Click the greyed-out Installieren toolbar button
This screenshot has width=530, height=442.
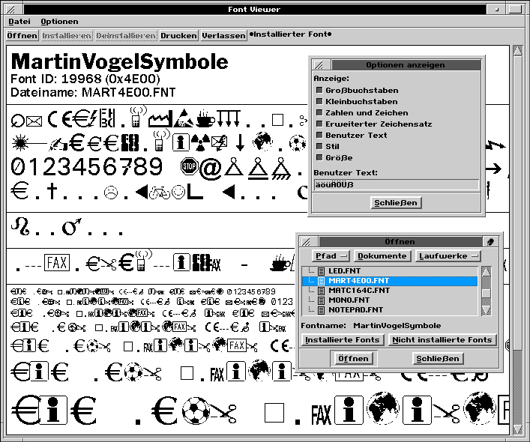(x=67, y=35)
